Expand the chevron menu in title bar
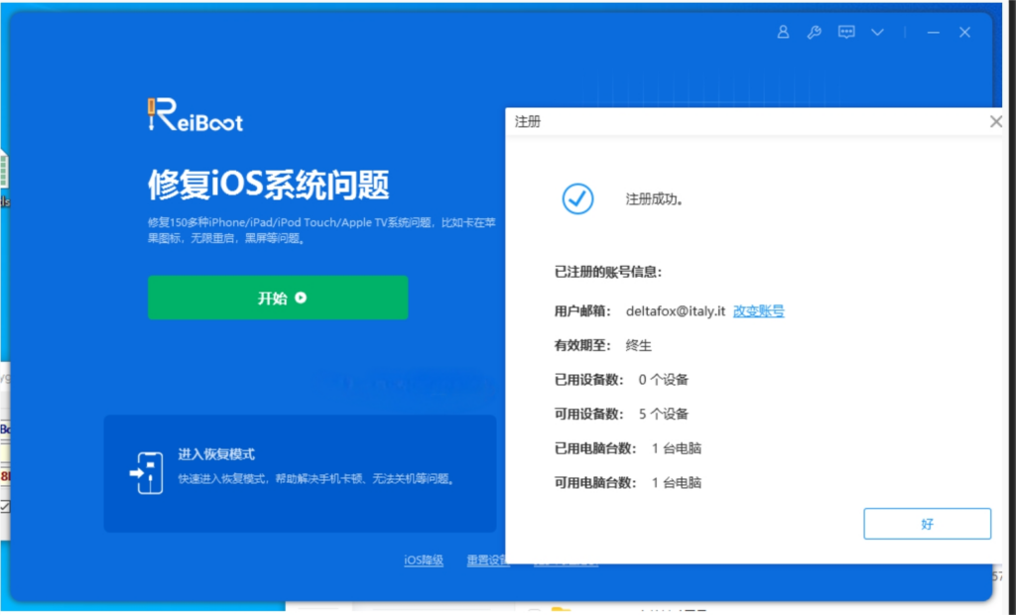Screen dimensions: 1016x615 coord(878,32)
